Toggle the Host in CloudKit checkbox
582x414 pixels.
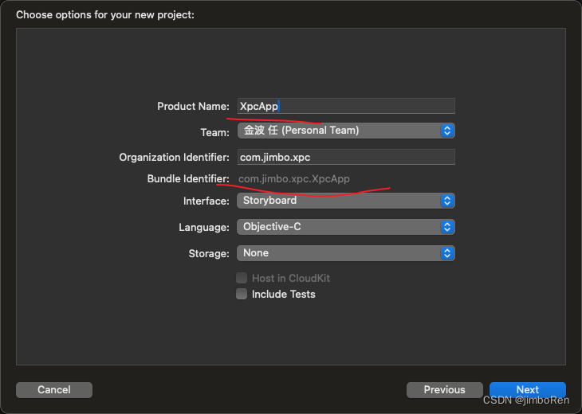(242, 278)
